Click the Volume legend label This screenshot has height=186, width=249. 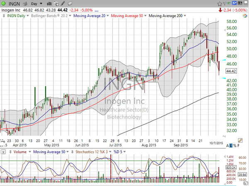pos(20,152)
